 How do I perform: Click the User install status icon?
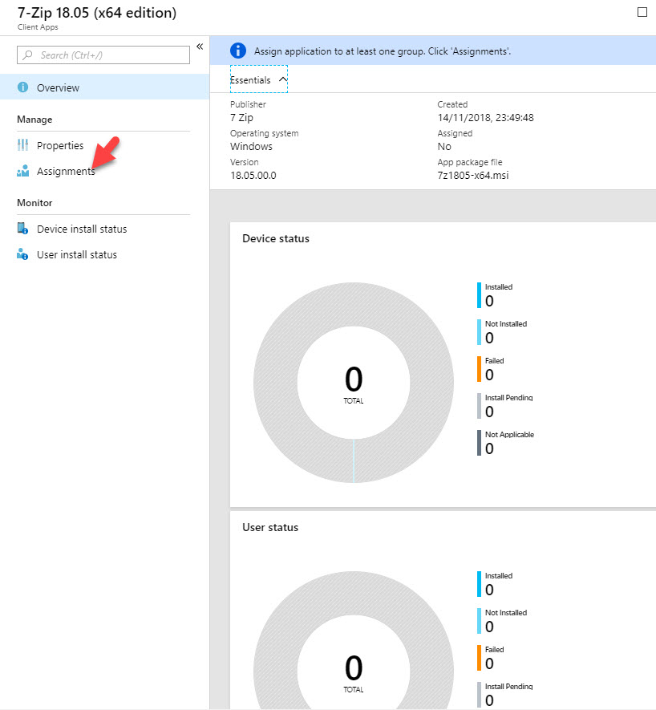22,254
